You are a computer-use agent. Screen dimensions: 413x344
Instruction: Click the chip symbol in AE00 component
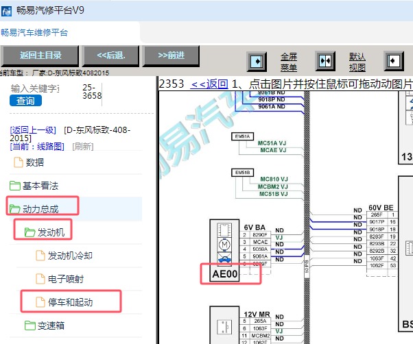[x=224, y=230]
